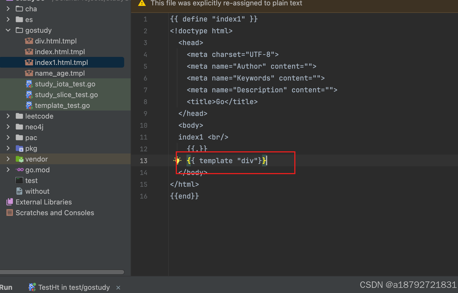The width and height of the screenshot is (458, 293).
Task: Click the study_iota_test.go file icon
Action: [x=29, y=84]
